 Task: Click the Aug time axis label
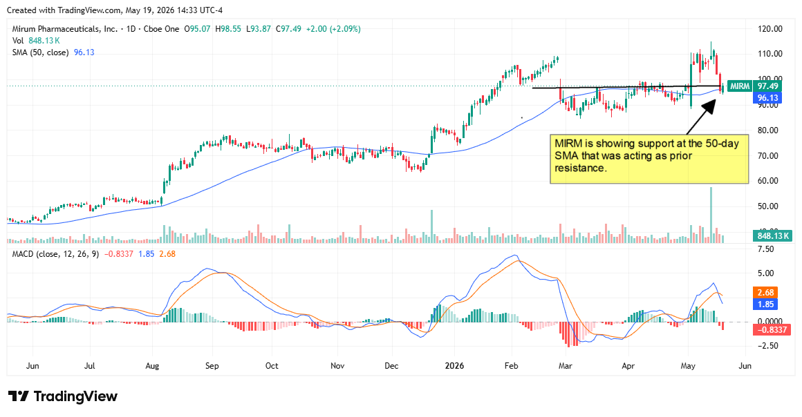point(152,366)
